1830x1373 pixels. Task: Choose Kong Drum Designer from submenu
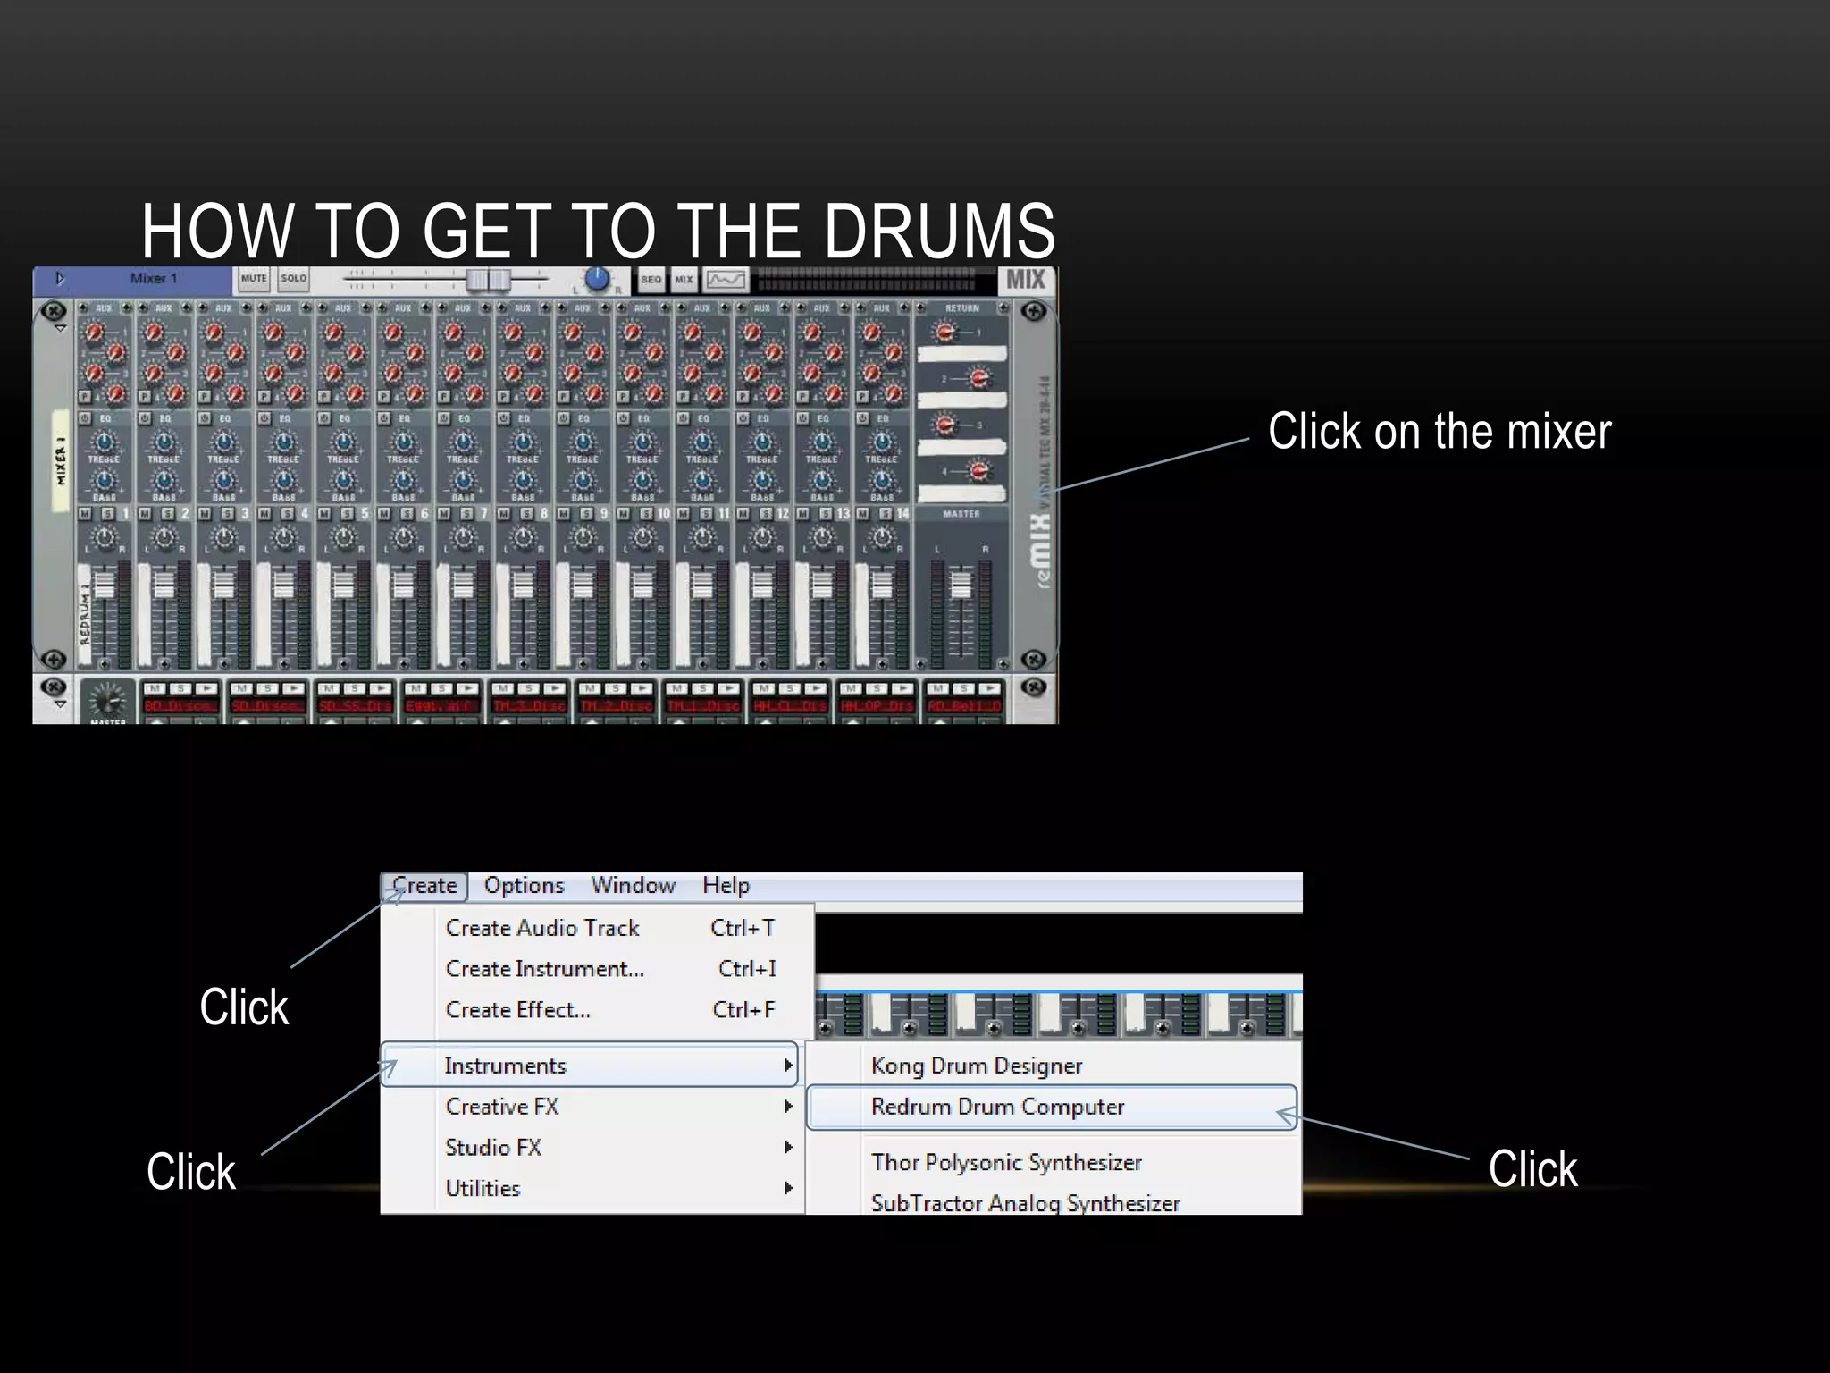pos(1054,1066)
